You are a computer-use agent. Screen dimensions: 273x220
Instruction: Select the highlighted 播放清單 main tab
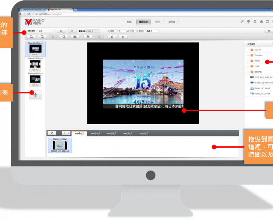(143, 22)
